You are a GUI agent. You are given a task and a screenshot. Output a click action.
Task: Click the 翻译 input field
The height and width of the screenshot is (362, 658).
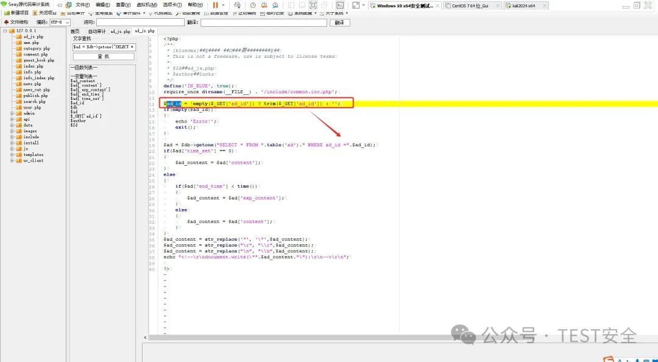point(264,23)
